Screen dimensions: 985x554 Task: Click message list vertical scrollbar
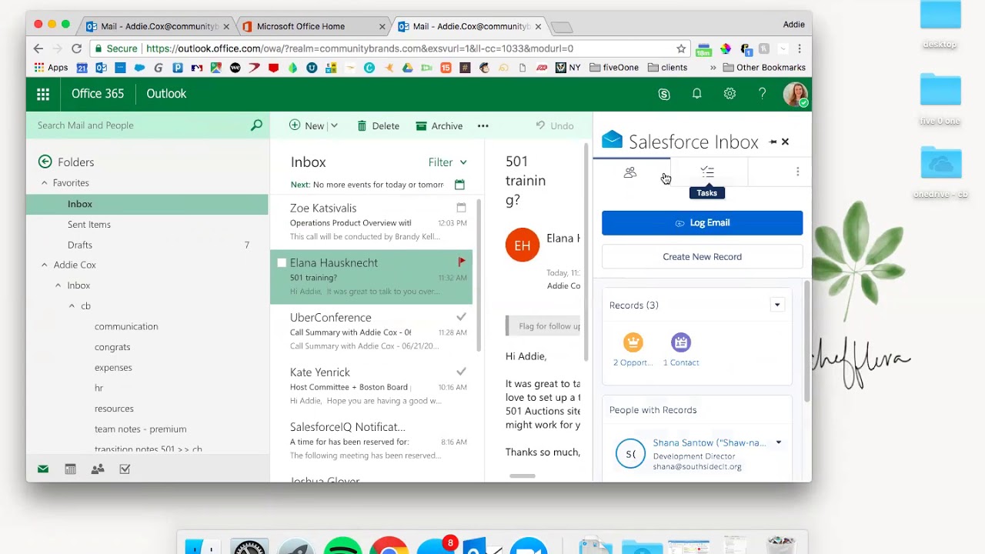479,275
